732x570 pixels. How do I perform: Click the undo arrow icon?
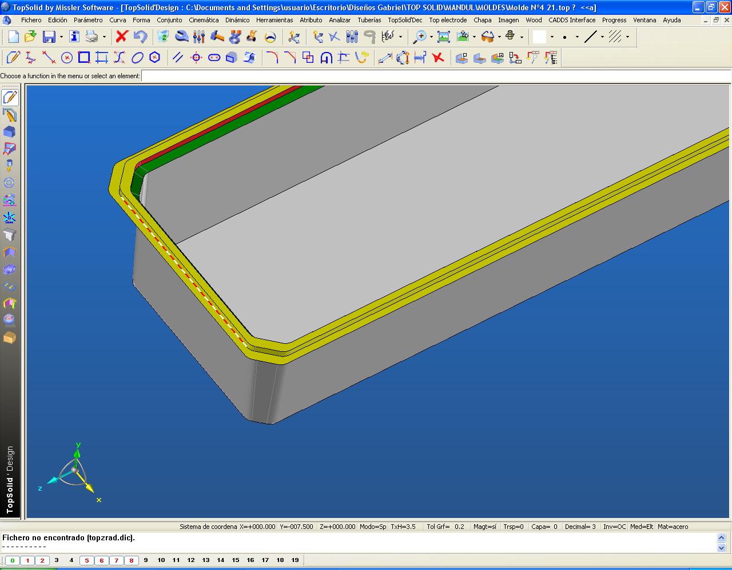[x=140, y=37]
